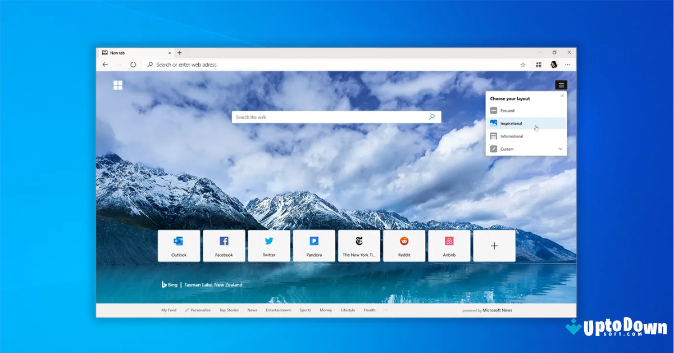Open The New York Times tile
The image size is (674, 353).
click(359, 246)
